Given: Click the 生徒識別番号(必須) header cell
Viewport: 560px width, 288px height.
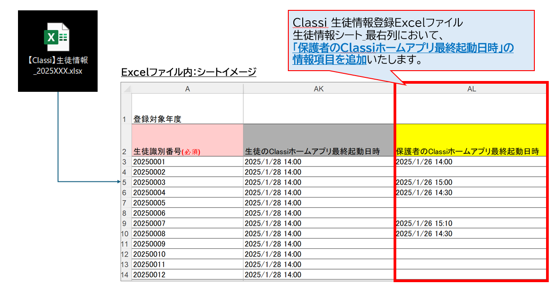Looking at the screenshot, I should pyautogui.click(x=187, y=140).
